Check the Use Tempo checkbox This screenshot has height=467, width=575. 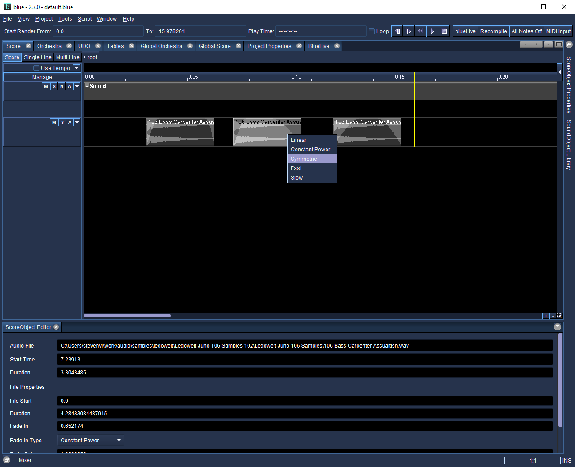[36, 68]
